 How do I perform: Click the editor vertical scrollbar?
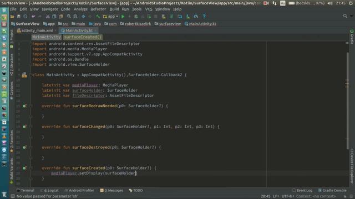click(x=347, y=101)
